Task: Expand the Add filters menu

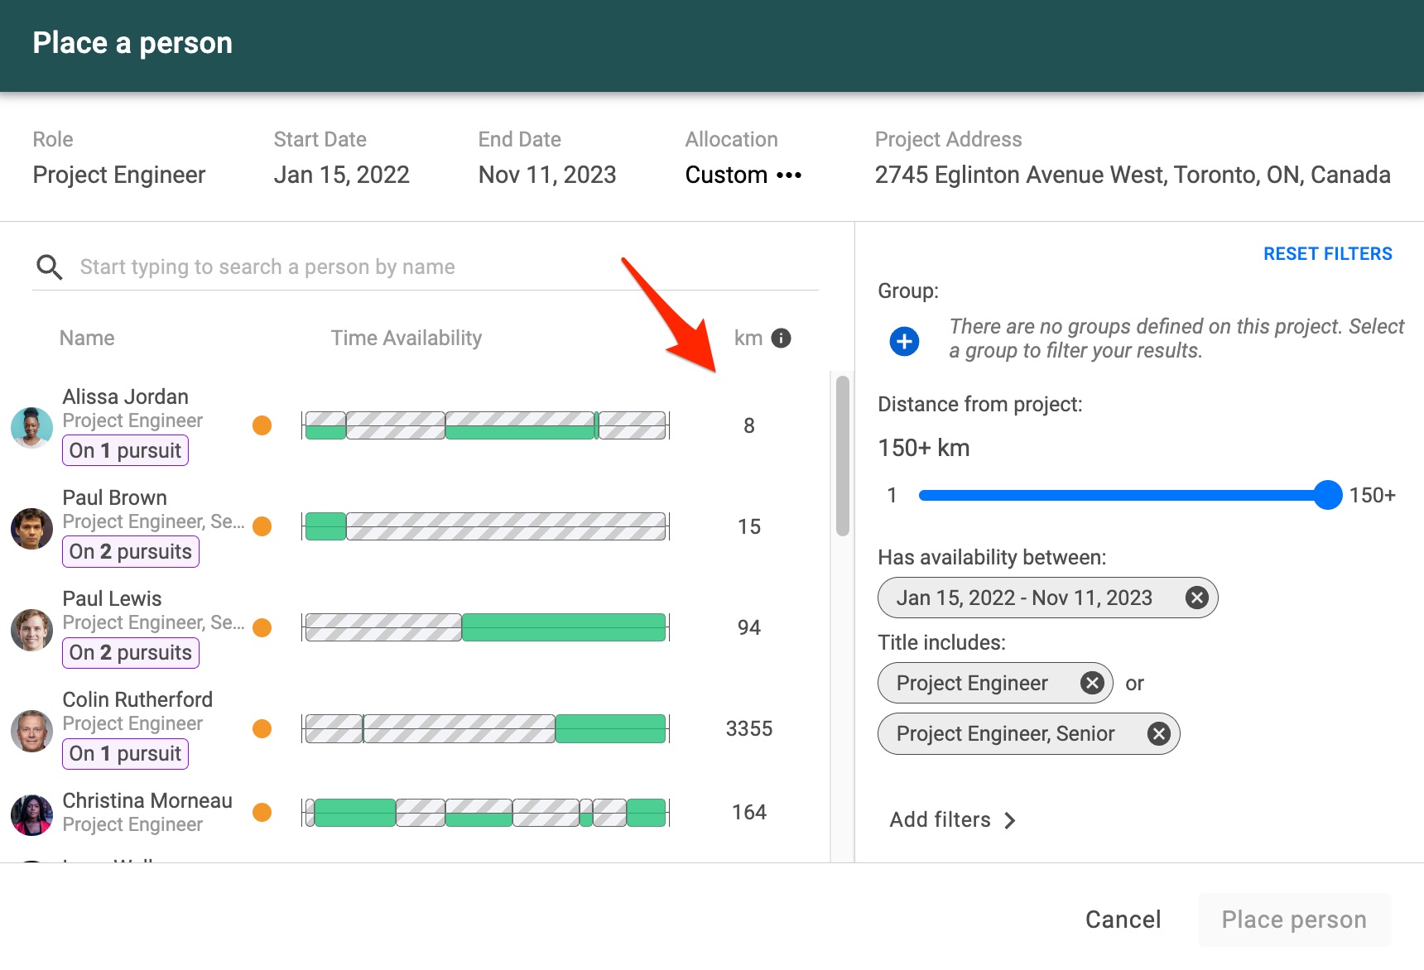Action: pos(952,819)
